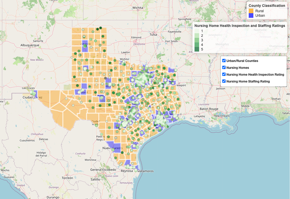
Task: Click the Monclova city label
Action: coord(90,160)
